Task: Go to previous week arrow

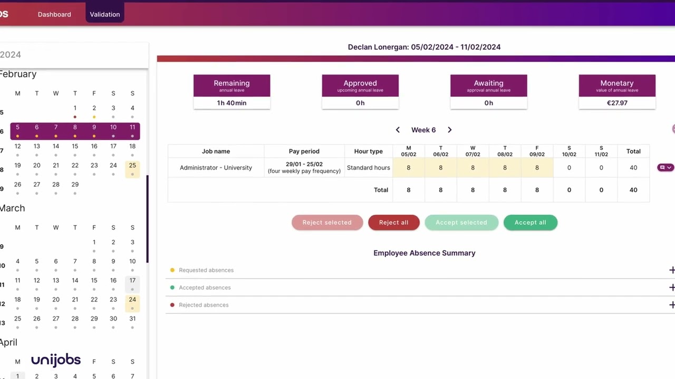Action: click(x=398, y=130)
